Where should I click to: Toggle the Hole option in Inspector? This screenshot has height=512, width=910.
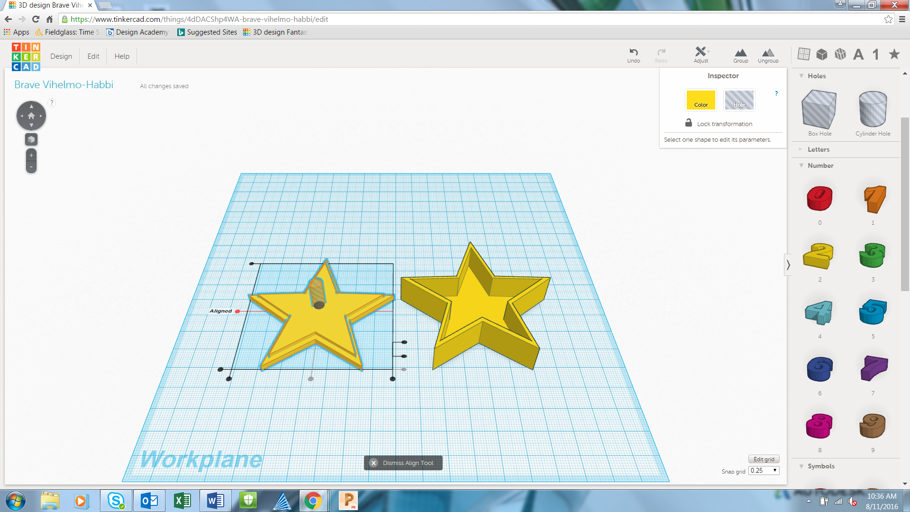tap(739, 100)
